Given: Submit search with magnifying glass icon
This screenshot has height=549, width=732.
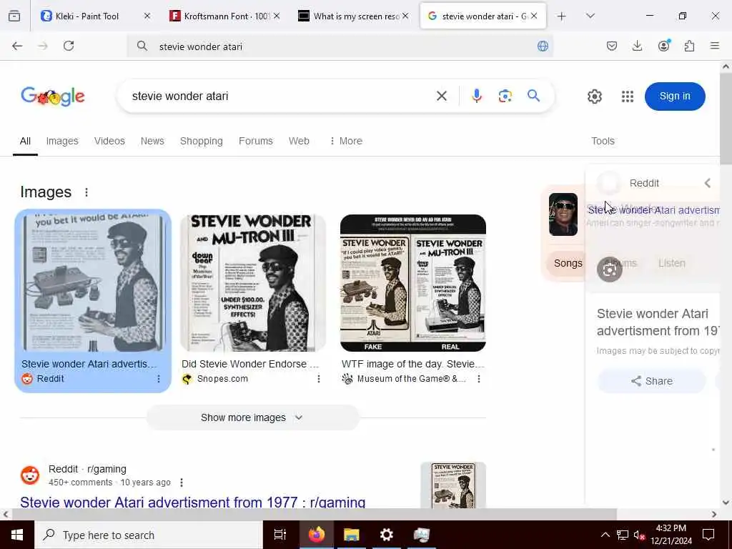Looking at the screenshot, I should pyautogui.click(x=533, y=96).
